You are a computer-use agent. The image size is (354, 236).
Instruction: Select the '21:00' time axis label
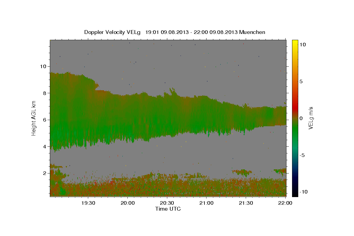coord(206,203)
